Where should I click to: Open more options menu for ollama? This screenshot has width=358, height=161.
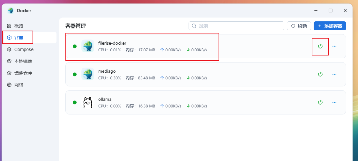tap(334, 102)
